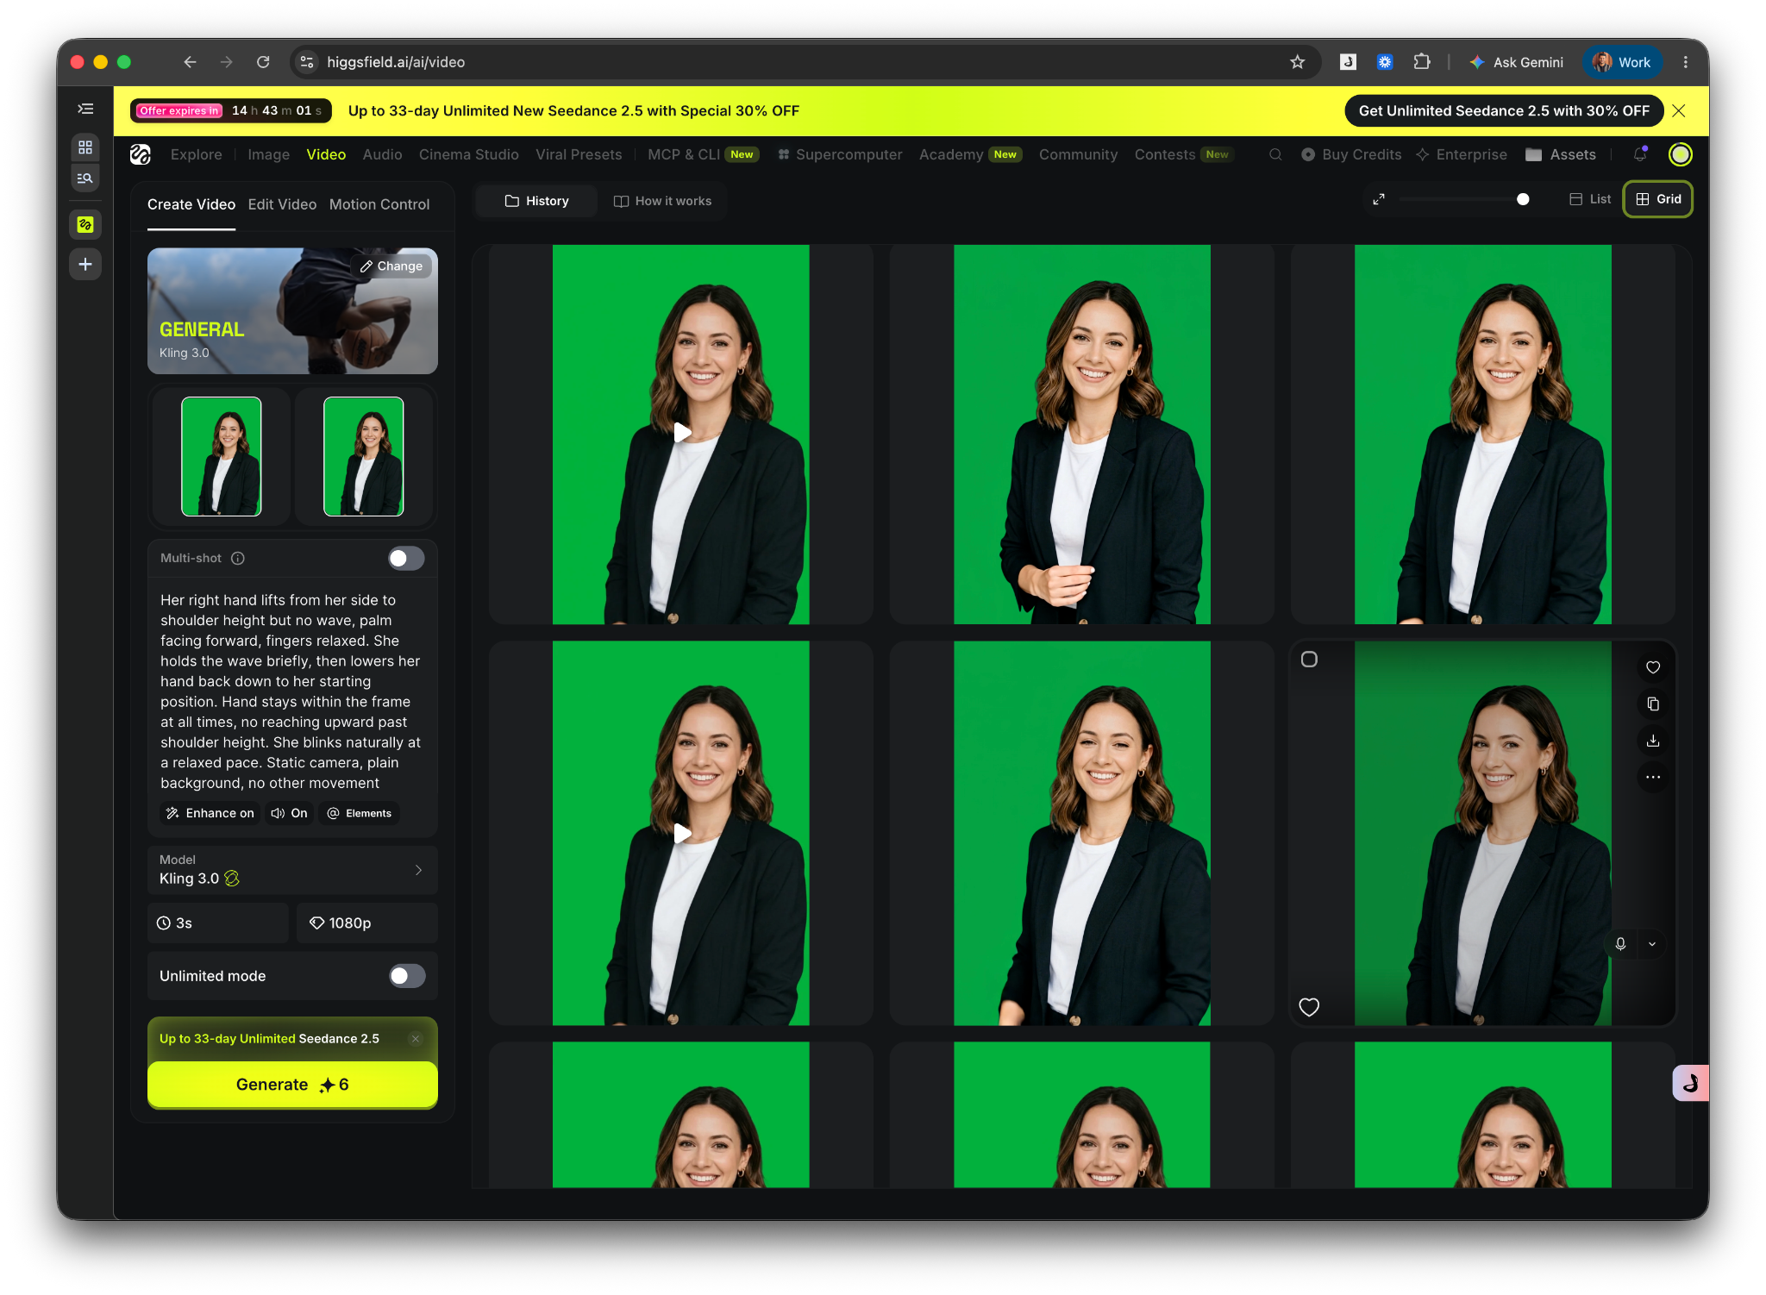Open the notifications bell
This screenshot has height=1295, width=1766.
click(1640, 154)
